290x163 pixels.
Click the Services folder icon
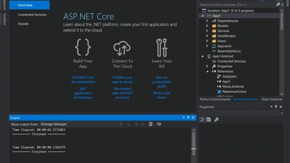[x=214, y=31]
